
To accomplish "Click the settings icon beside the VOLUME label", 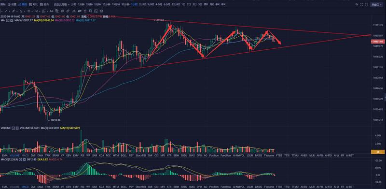I will [x=14, y=128].
